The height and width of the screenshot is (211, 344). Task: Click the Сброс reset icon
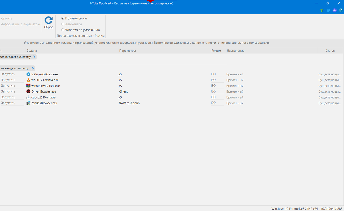pos(49,20)
